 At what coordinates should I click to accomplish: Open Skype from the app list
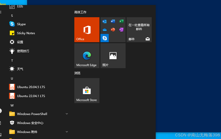(x=38, y=24)
